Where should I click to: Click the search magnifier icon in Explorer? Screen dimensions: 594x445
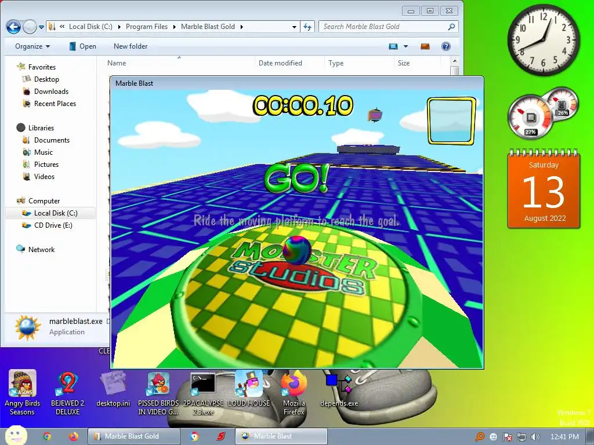click(x=451, y=27)
